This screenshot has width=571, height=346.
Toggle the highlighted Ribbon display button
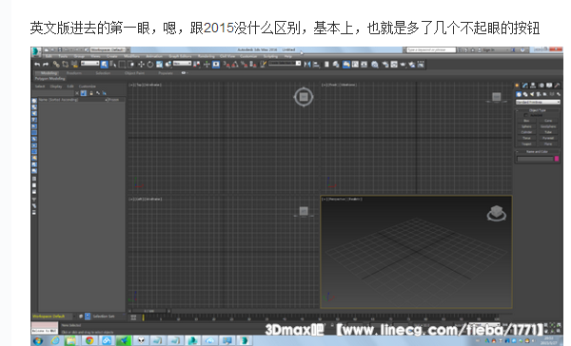(346, 65)
